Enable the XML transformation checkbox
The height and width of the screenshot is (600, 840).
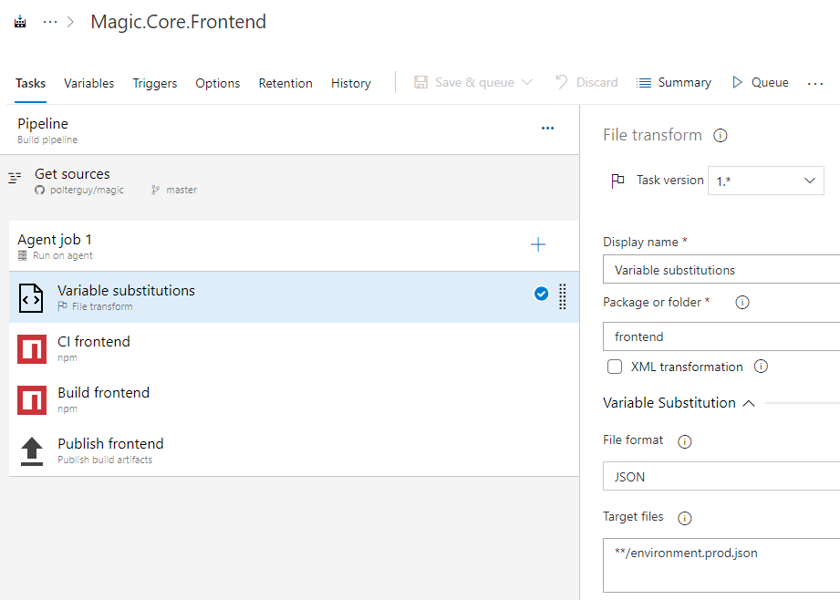pos(615,367)
